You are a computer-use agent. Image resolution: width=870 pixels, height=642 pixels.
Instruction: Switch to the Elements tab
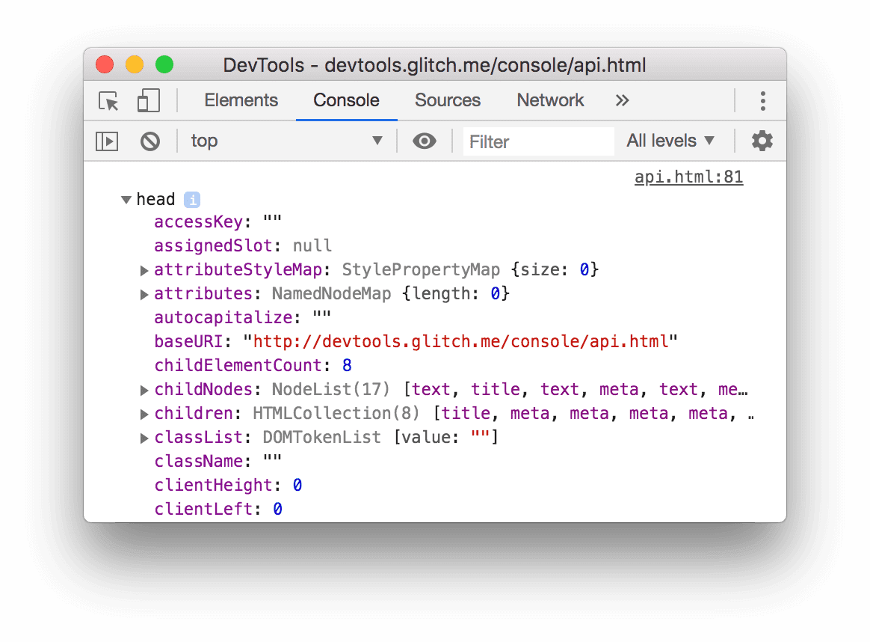click(x=241, y=100)
